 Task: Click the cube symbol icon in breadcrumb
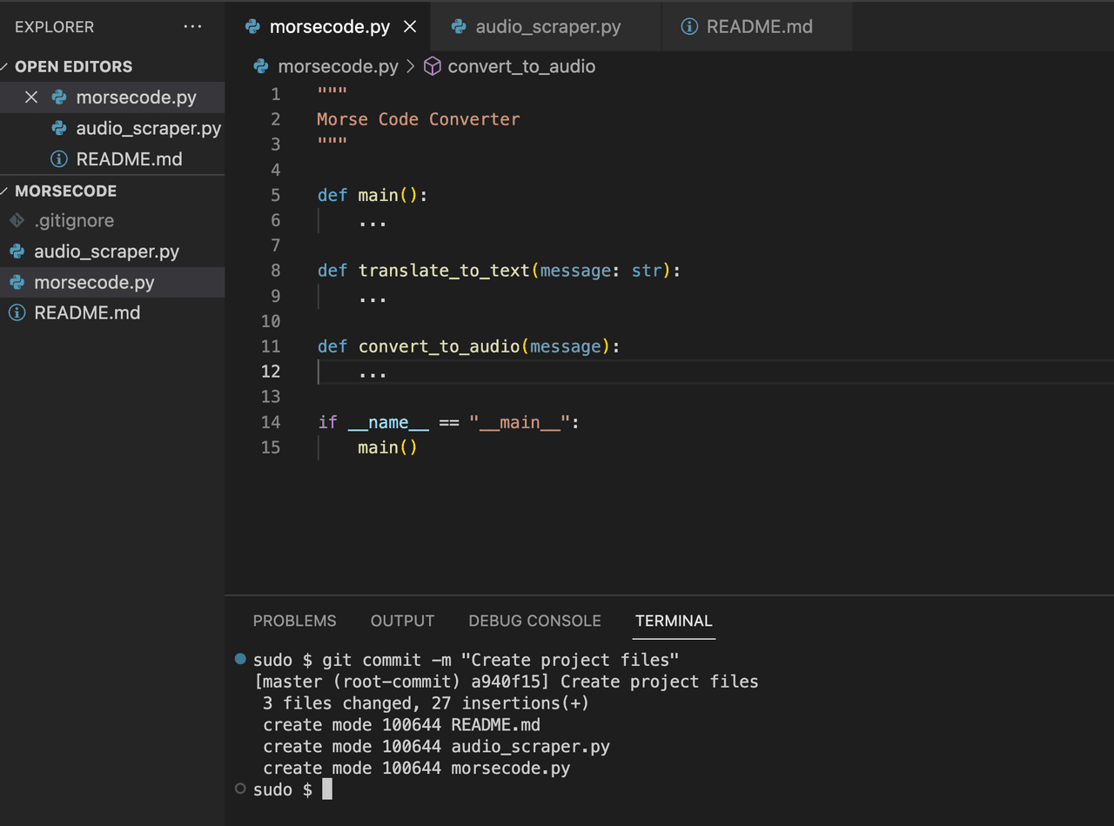coord(433,66)
